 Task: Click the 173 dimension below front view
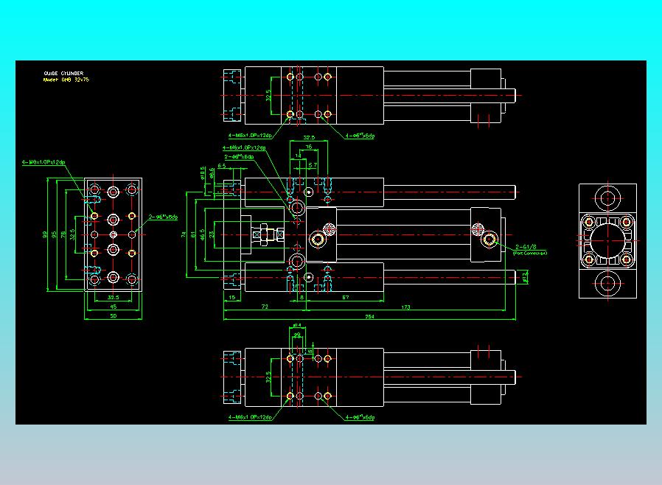(405, 307)
